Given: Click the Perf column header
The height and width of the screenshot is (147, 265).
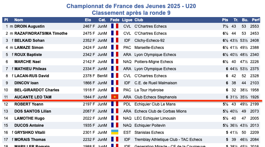Looking at the screenshot, I should [x=256, y=20].
